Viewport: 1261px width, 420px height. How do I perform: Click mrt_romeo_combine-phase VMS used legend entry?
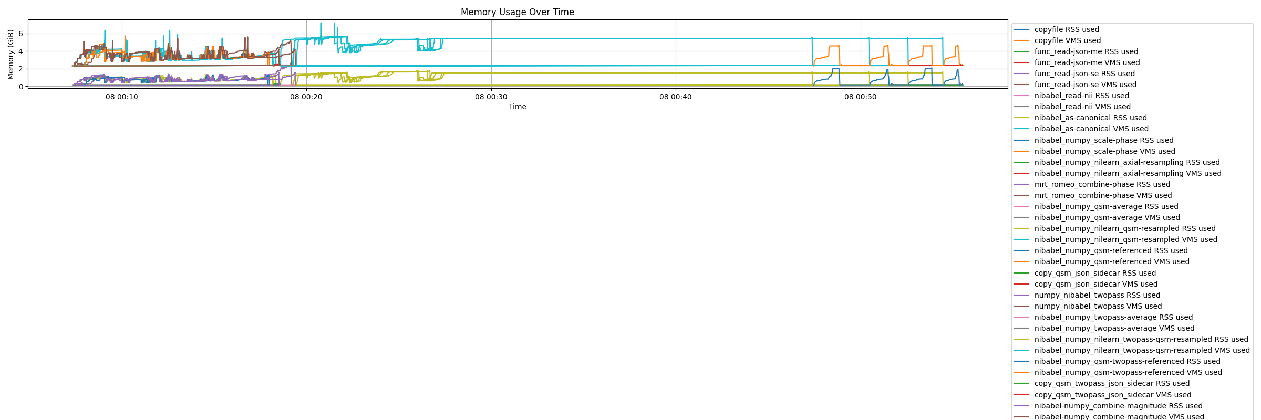pyautogui.click(x=1093, y=196)
